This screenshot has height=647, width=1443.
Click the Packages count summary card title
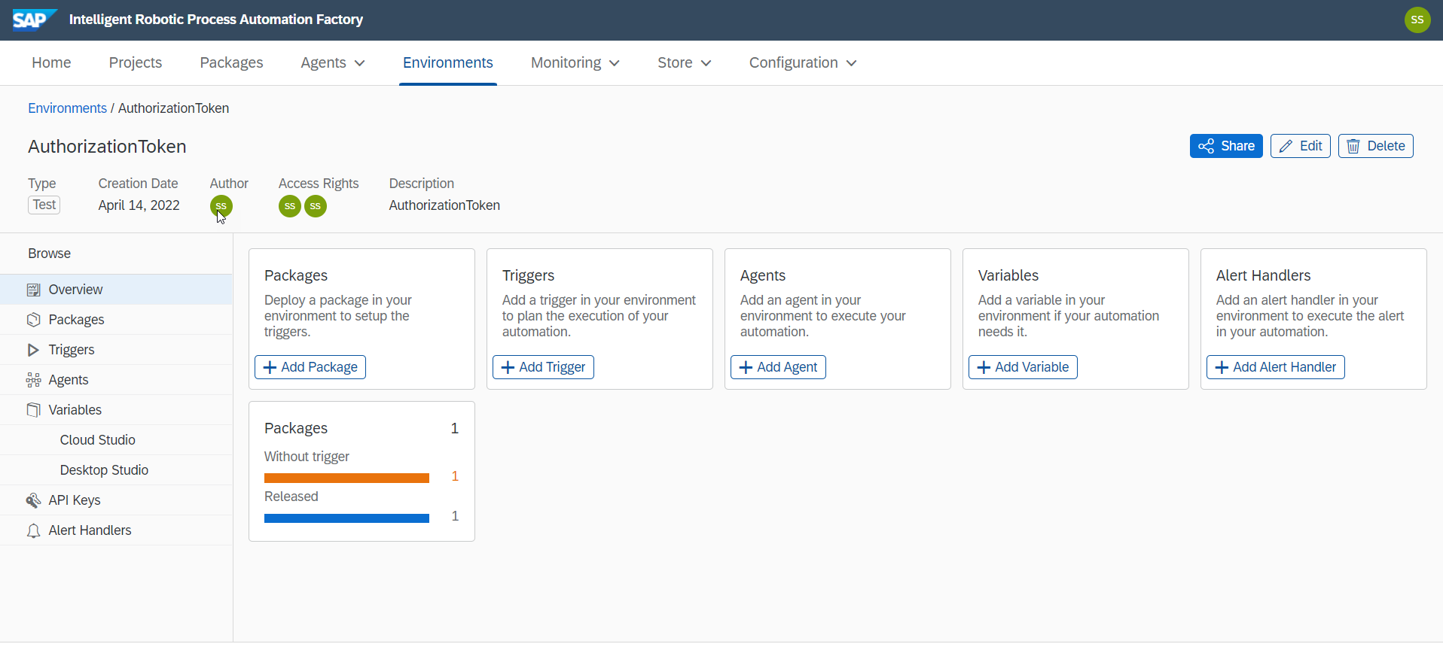click(x=296, y=428)
